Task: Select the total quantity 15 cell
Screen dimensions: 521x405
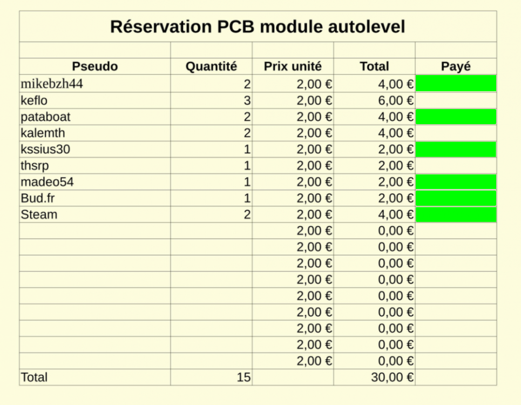Action: (211, 377)
